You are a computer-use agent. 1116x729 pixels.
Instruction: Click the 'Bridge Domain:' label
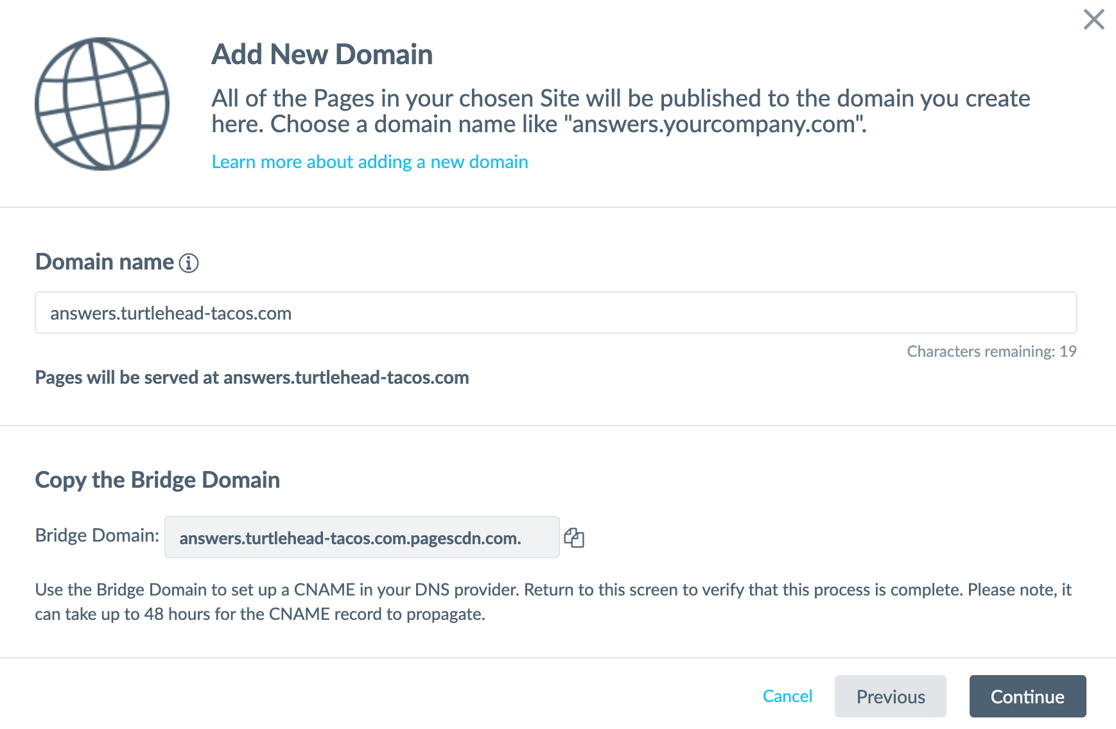(x=97, y=535)
